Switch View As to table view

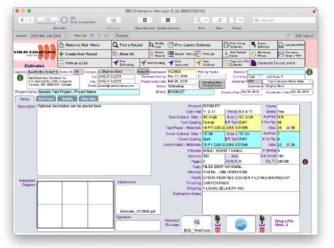[107, 35]
